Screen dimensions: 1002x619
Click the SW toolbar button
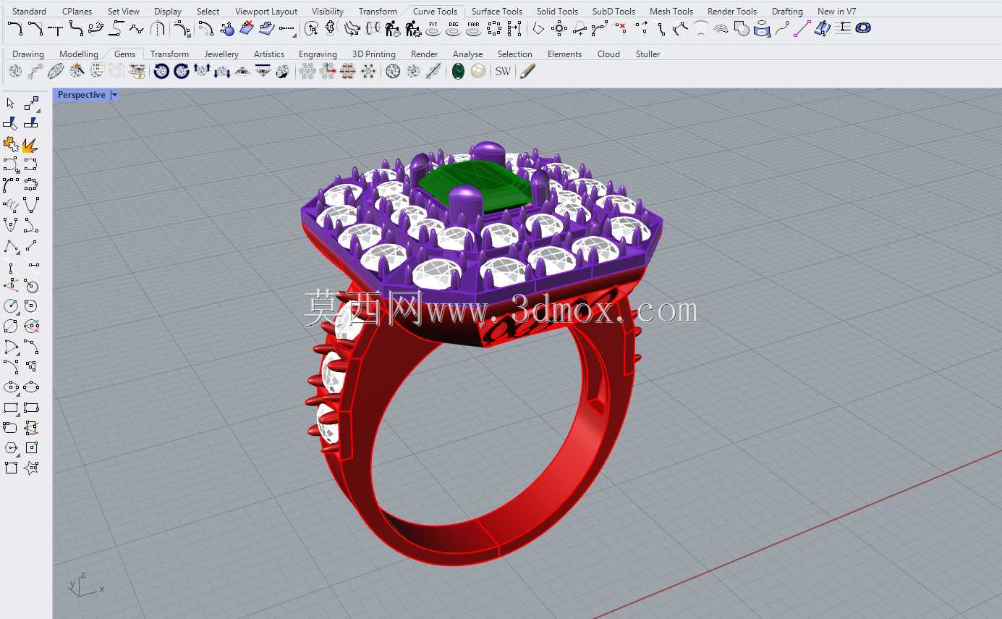click(x=503, y=71)
